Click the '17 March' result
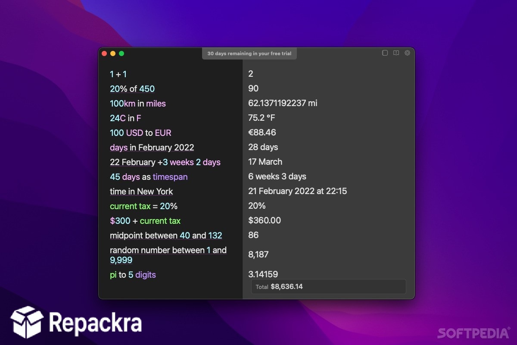517x345 pixels. [265, 162]
